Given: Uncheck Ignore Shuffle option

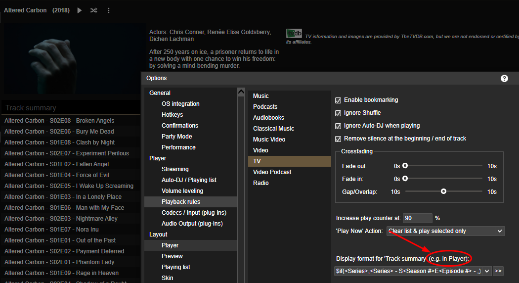Looking at the screenshot, I should 339,113.
